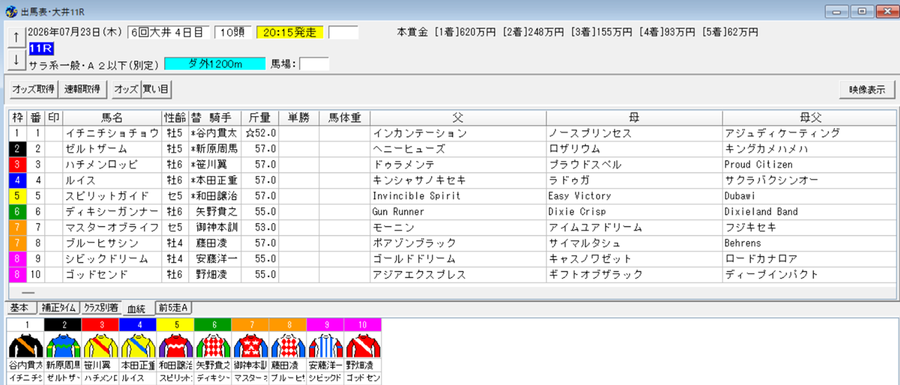Click the empty field beside 20:15発走
Image resolution: width=900 pixels, height=385 pixels.
[x=343, y=32]
